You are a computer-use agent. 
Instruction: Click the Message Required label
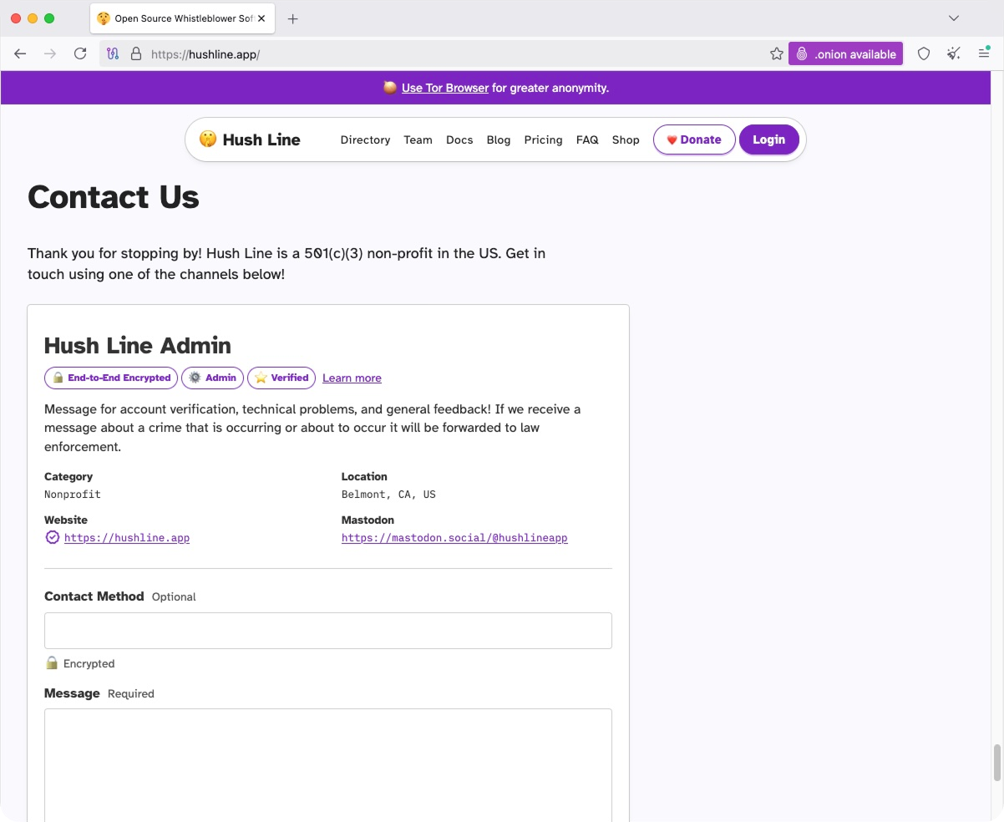[99, 693]
